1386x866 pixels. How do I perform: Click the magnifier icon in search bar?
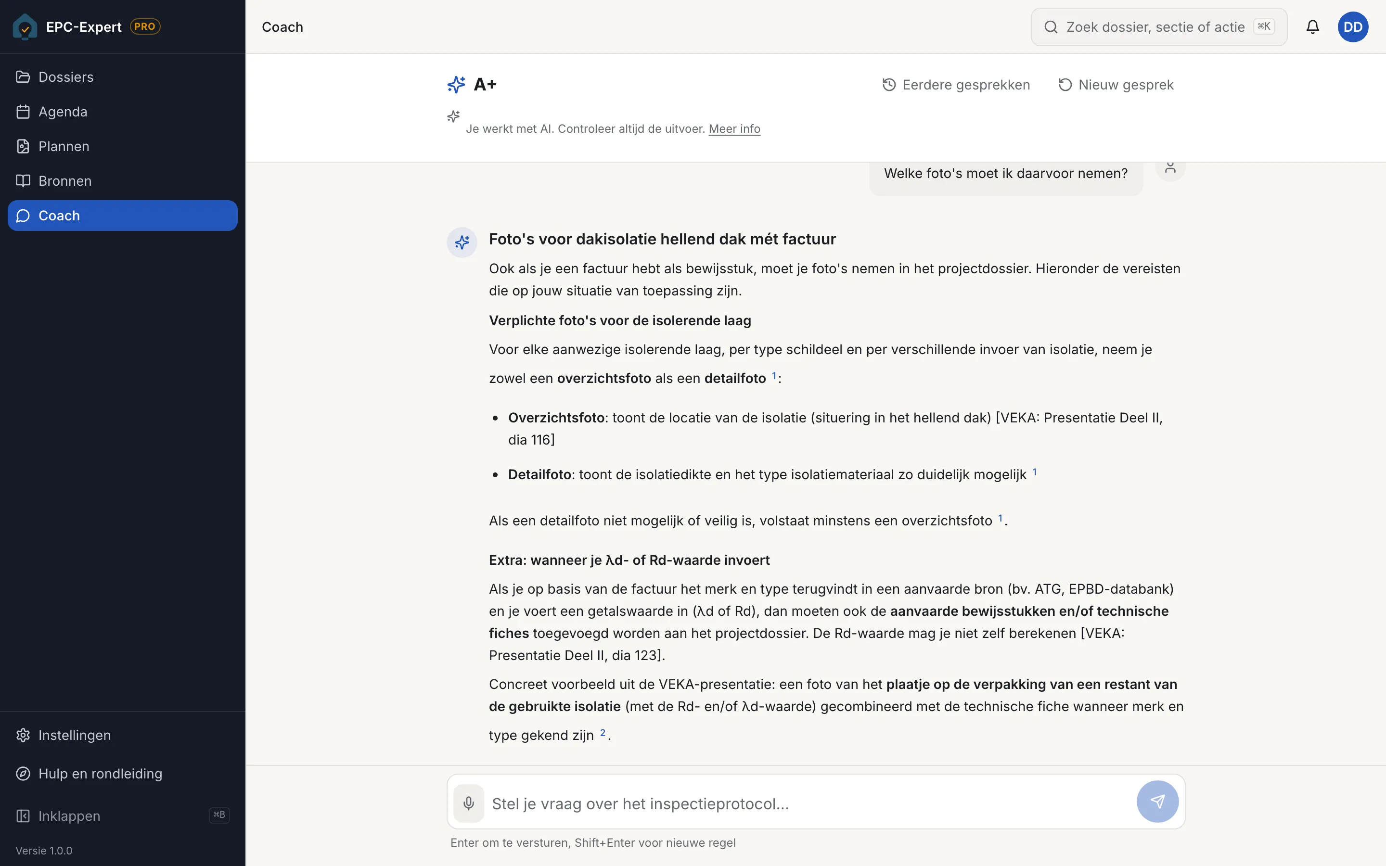tap(1051, 27)
